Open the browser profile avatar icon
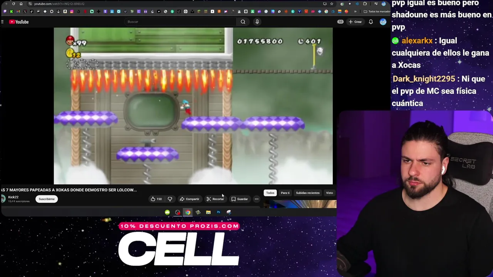 tap(384, 4)
